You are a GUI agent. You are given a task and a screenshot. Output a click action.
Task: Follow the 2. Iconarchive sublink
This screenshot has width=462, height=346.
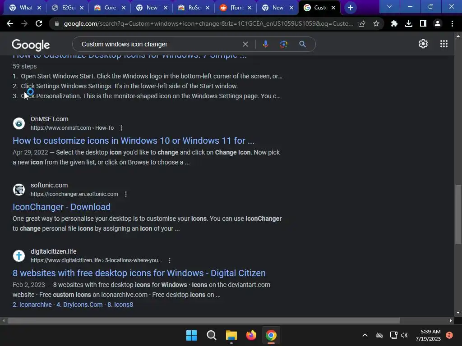click(x=32, y=305)
